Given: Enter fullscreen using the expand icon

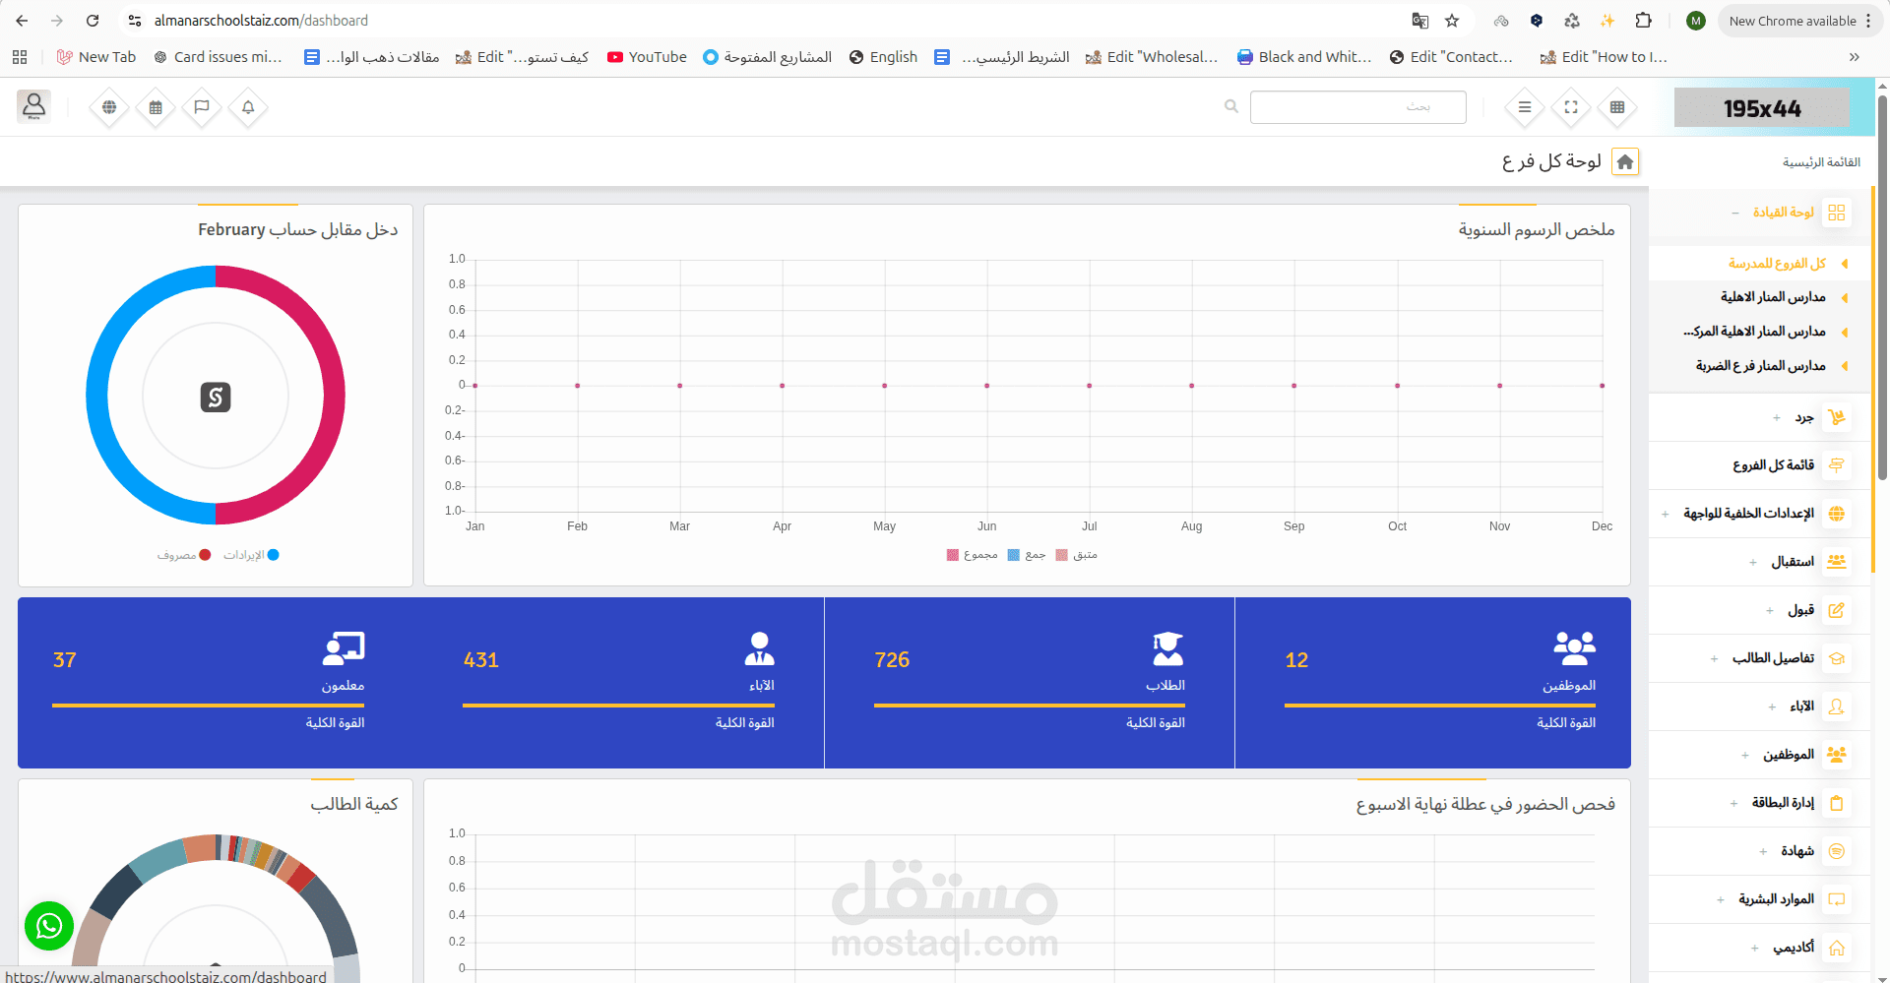Looking at the screenshot, I should (x=1571, y=107).
